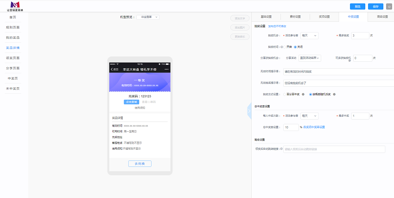Click the help icon after 按概率随机派奖
The image size is (394, 198).
(334, 95)
